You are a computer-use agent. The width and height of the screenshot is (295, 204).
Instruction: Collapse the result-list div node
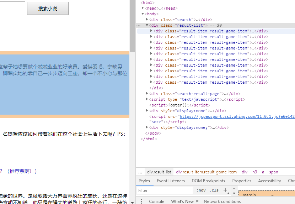pos(147,25)
